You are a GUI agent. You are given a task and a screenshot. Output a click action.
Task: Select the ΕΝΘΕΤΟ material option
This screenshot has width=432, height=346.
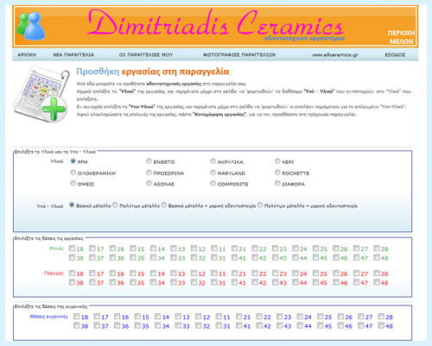(x=149, y=161)
